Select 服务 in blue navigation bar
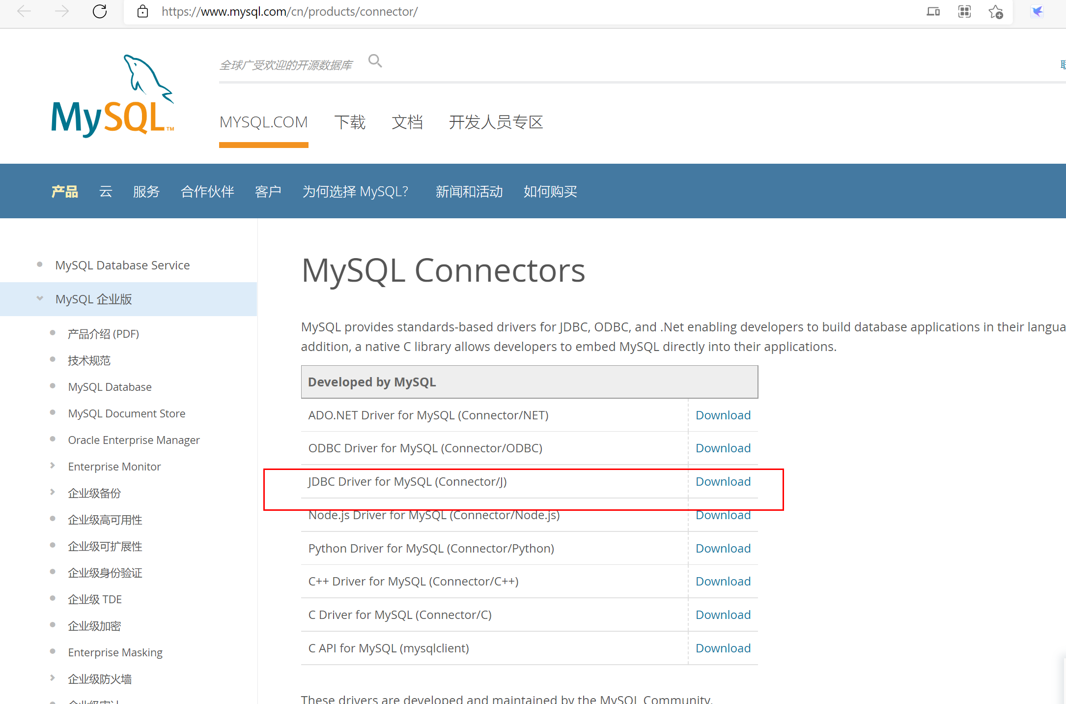This screenshot has height=704, width=1066. [146, 191]
